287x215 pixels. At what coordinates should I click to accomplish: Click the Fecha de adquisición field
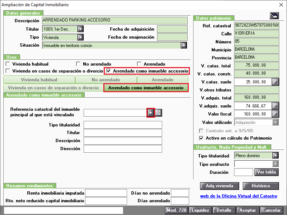172,29
